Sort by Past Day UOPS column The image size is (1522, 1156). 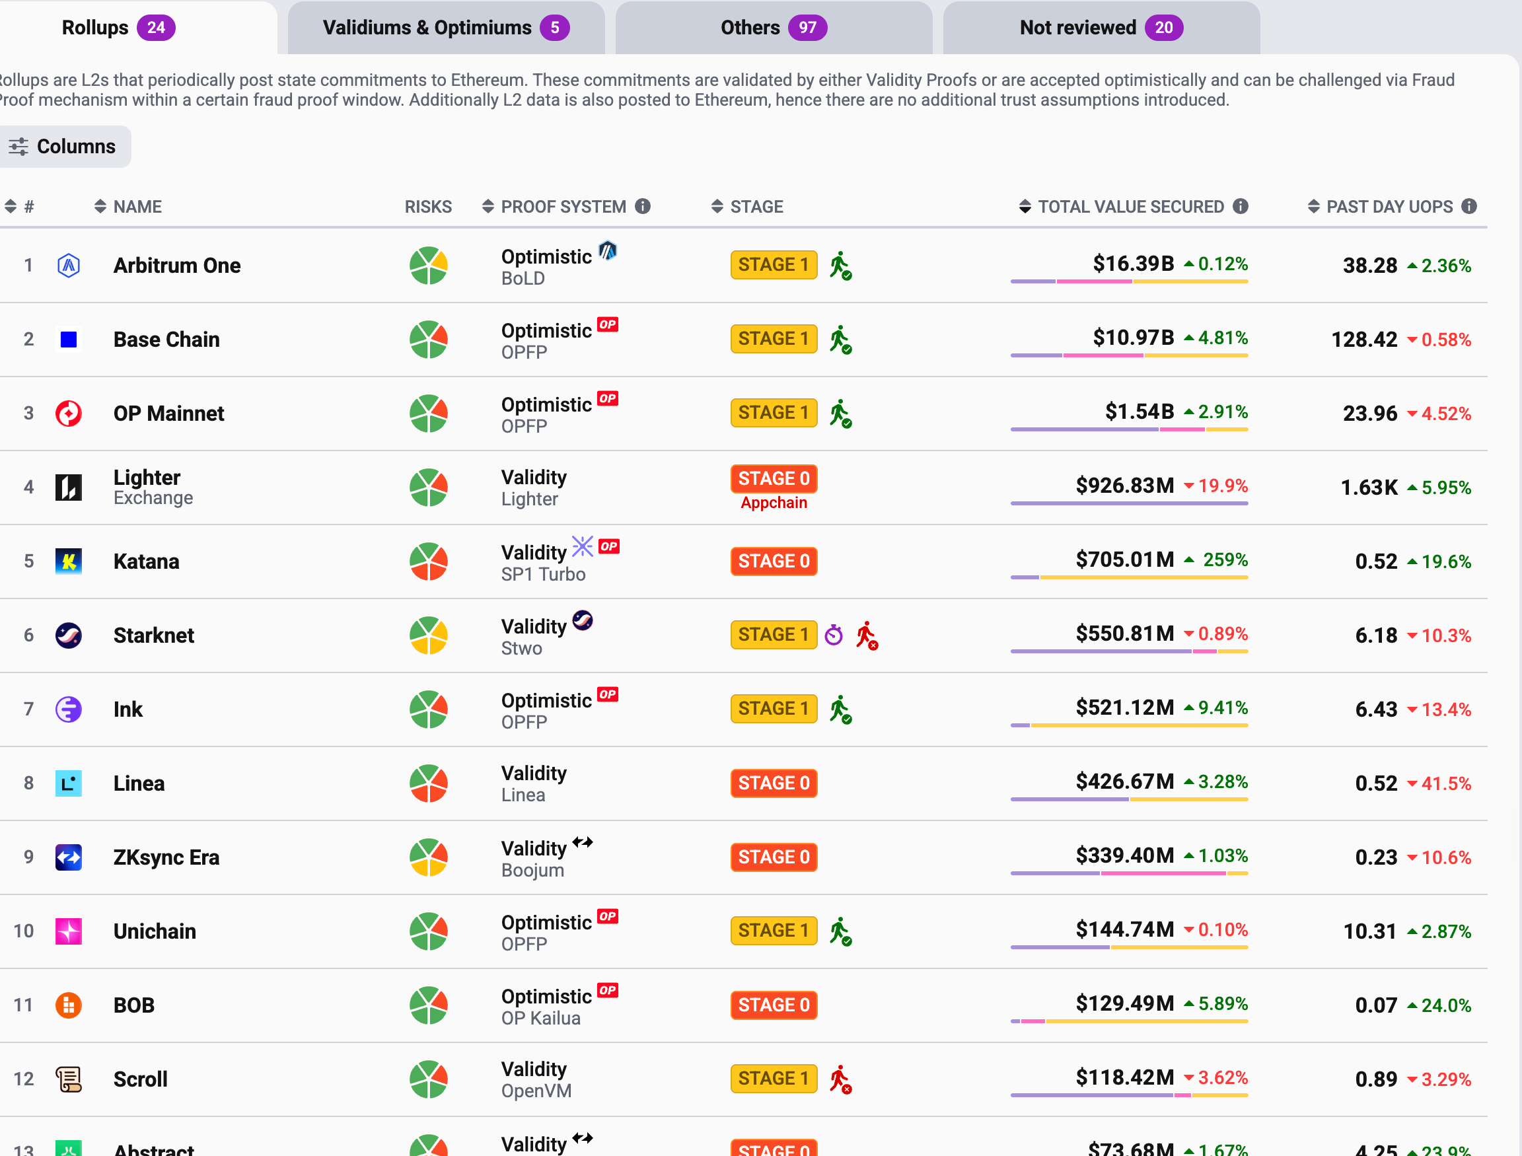pos(1380,206)
